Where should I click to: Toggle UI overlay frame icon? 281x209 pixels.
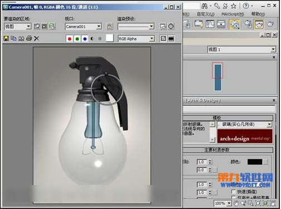click(163, 38)
